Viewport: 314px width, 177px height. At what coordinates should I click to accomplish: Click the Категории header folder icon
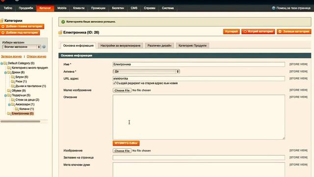pos(2,21)
